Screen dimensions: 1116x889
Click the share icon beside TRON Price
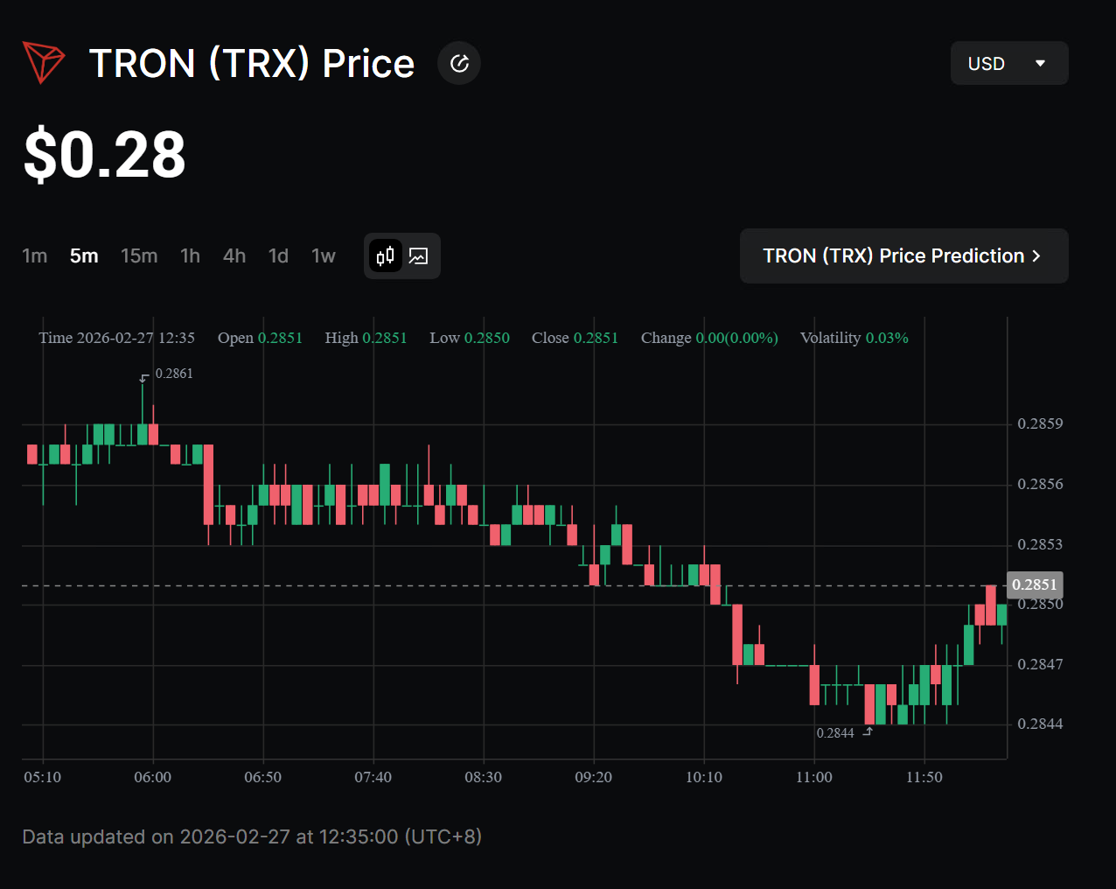[459, 63]
